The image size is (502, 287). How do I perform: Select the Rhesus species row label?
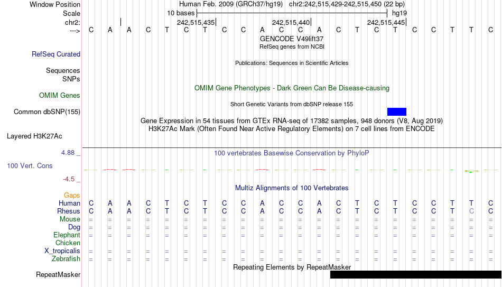pyautogui.click(x=69, y=211)
